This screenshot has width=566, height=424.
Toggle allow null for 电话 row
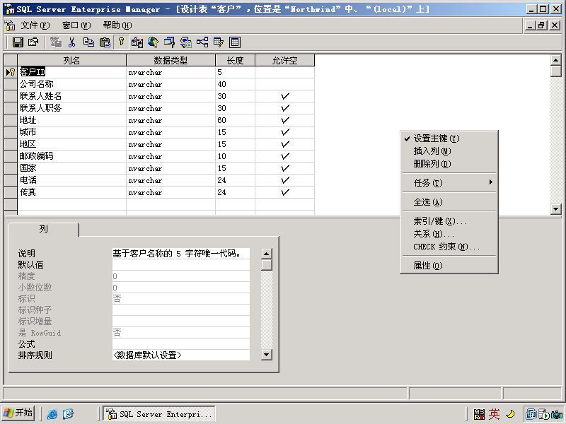click(x=285, y=180)
